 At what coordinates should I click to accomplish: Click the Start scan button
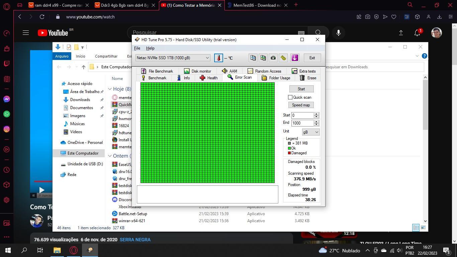[301, 89]
